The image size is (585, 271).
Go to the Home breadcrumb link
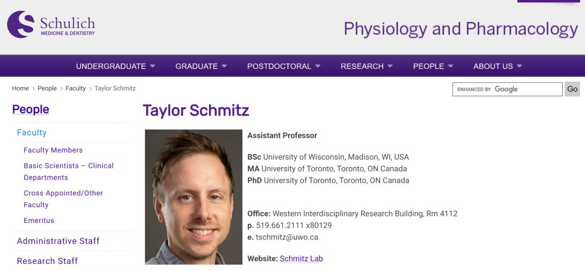20,89
